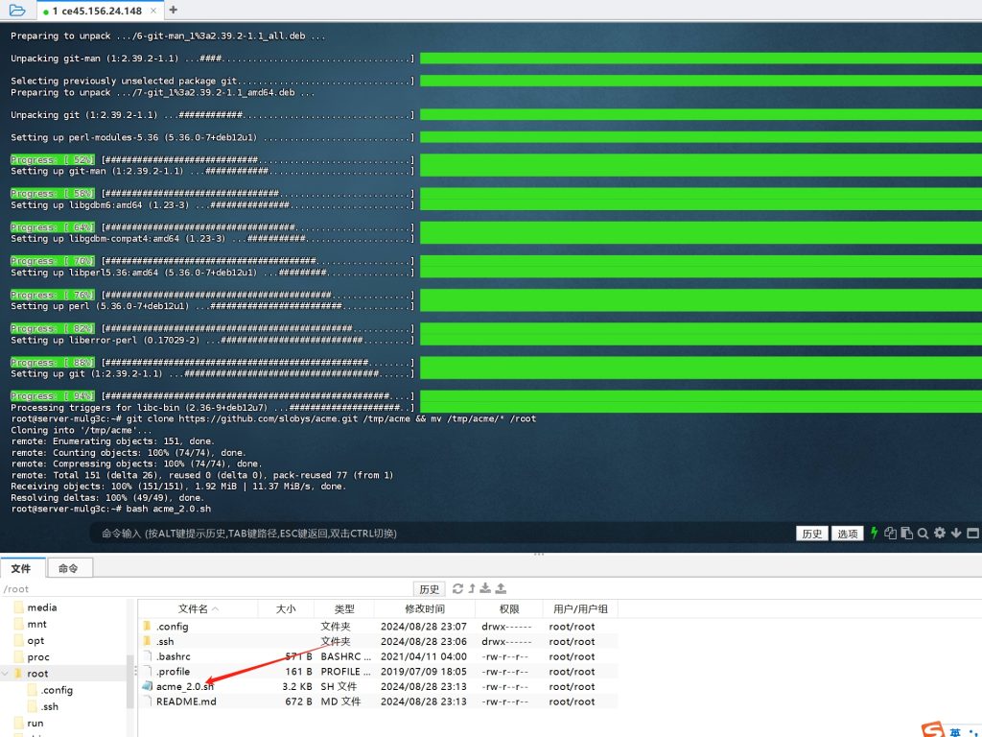Open terminal search magnifier icon
Screen dimensions: 982x737
pyautogui.click(x=923, y=534)
